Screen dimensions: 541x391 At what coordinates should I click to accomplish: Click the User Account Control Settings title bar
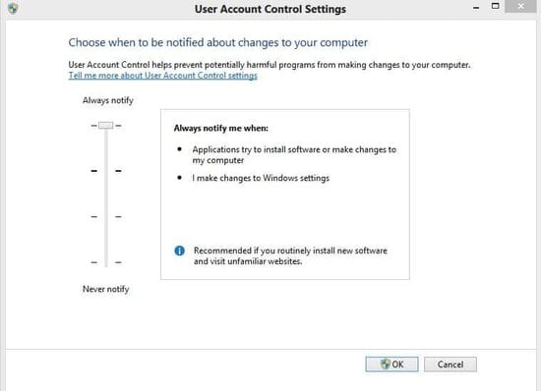270,9
